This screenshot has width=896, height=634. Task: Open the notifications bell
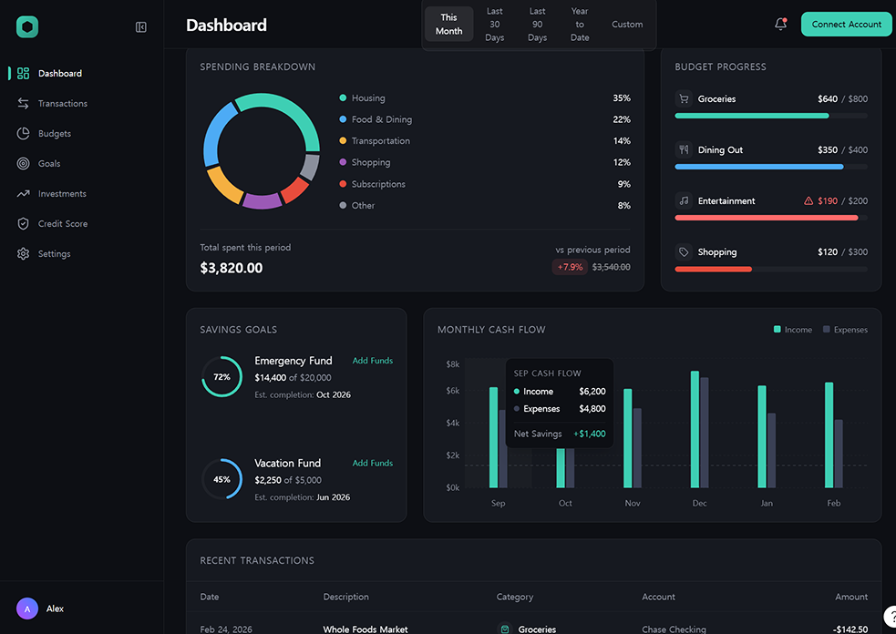pos(780,24)
